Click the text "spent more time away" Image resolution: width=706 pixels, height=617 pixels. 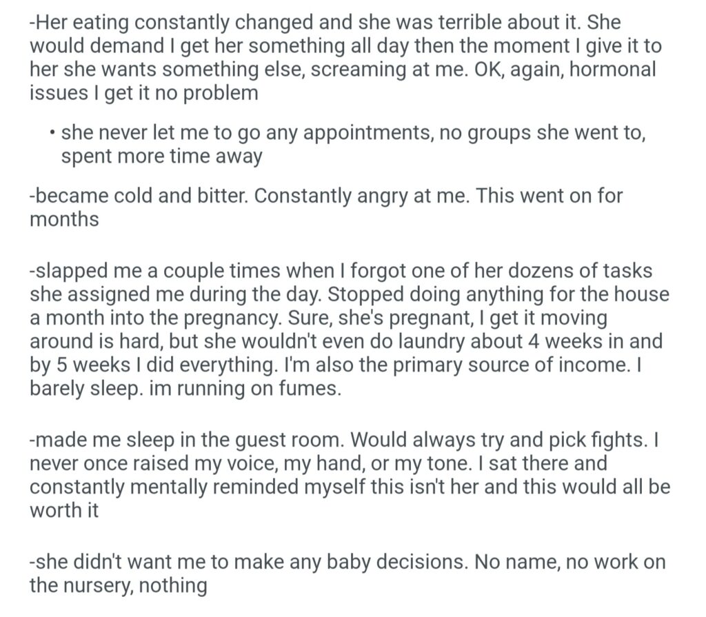162,156
